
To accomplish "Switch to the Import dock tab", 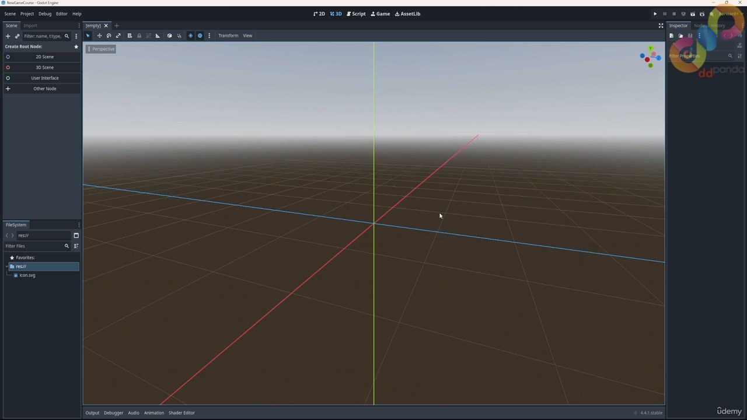I will click(30, 26).
